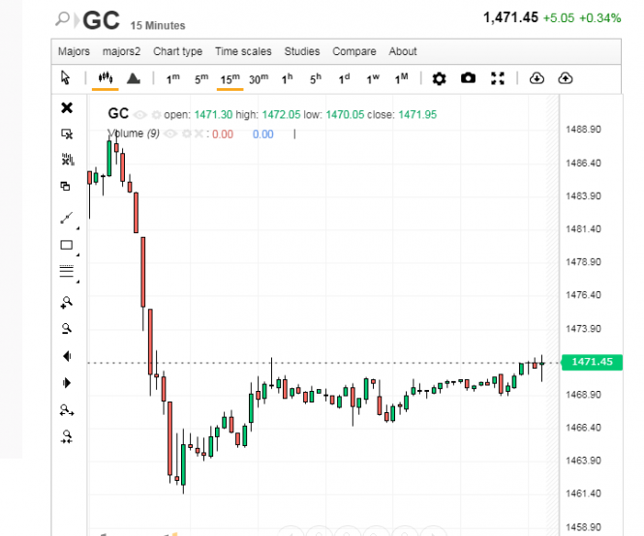The image size is (644, 536).
Task: Click the remove all studies icon
Action: pos(68,160)
